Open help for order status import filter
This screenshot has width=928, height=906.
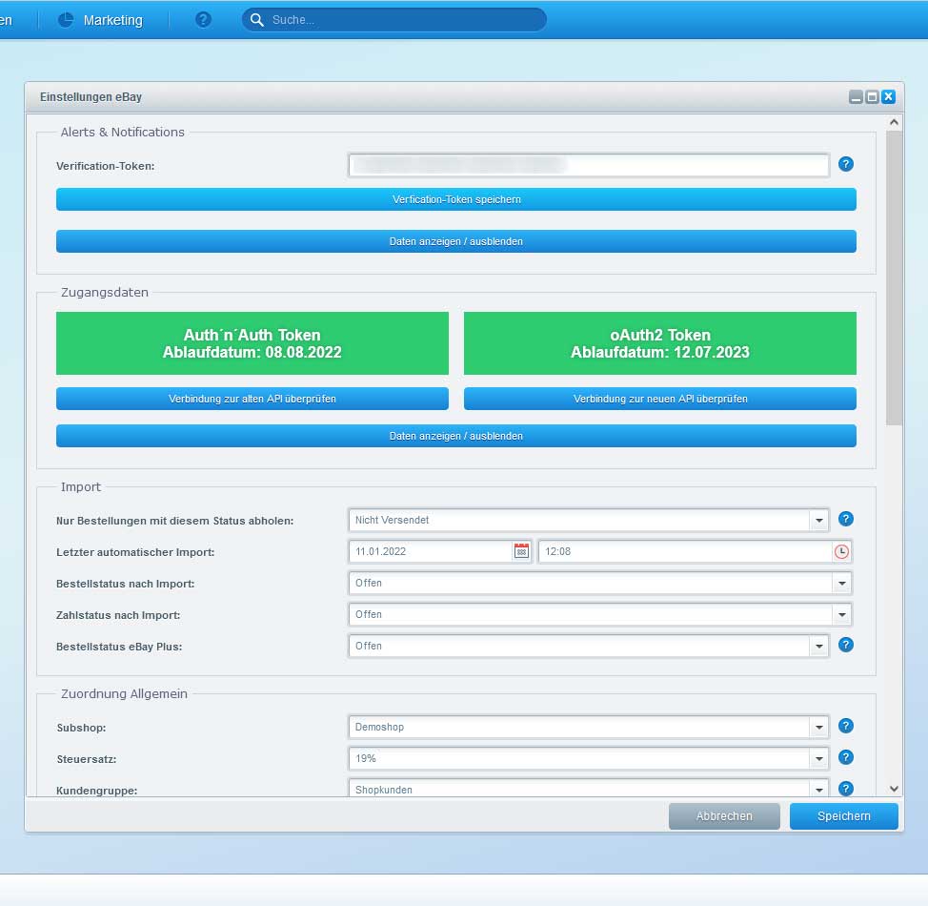(846, 519)
